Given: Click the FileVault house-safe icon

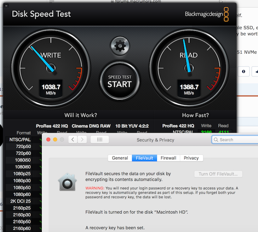Looking at the screenshot, I should pos(67,182).
